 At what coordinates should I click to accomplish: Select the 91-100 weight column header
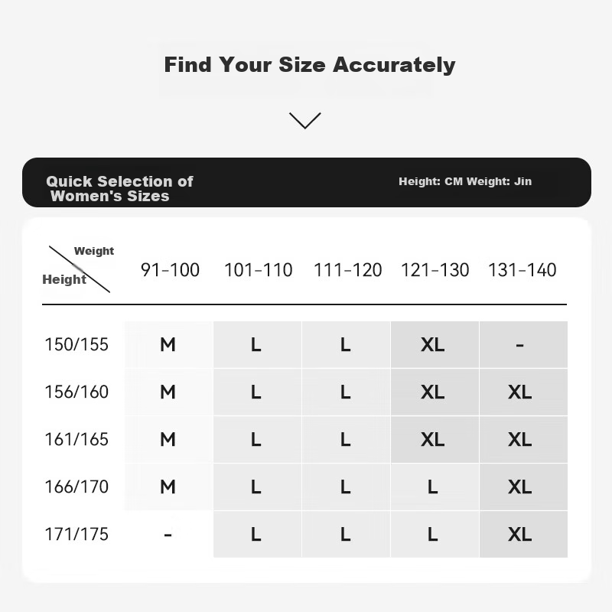[170, 270]
